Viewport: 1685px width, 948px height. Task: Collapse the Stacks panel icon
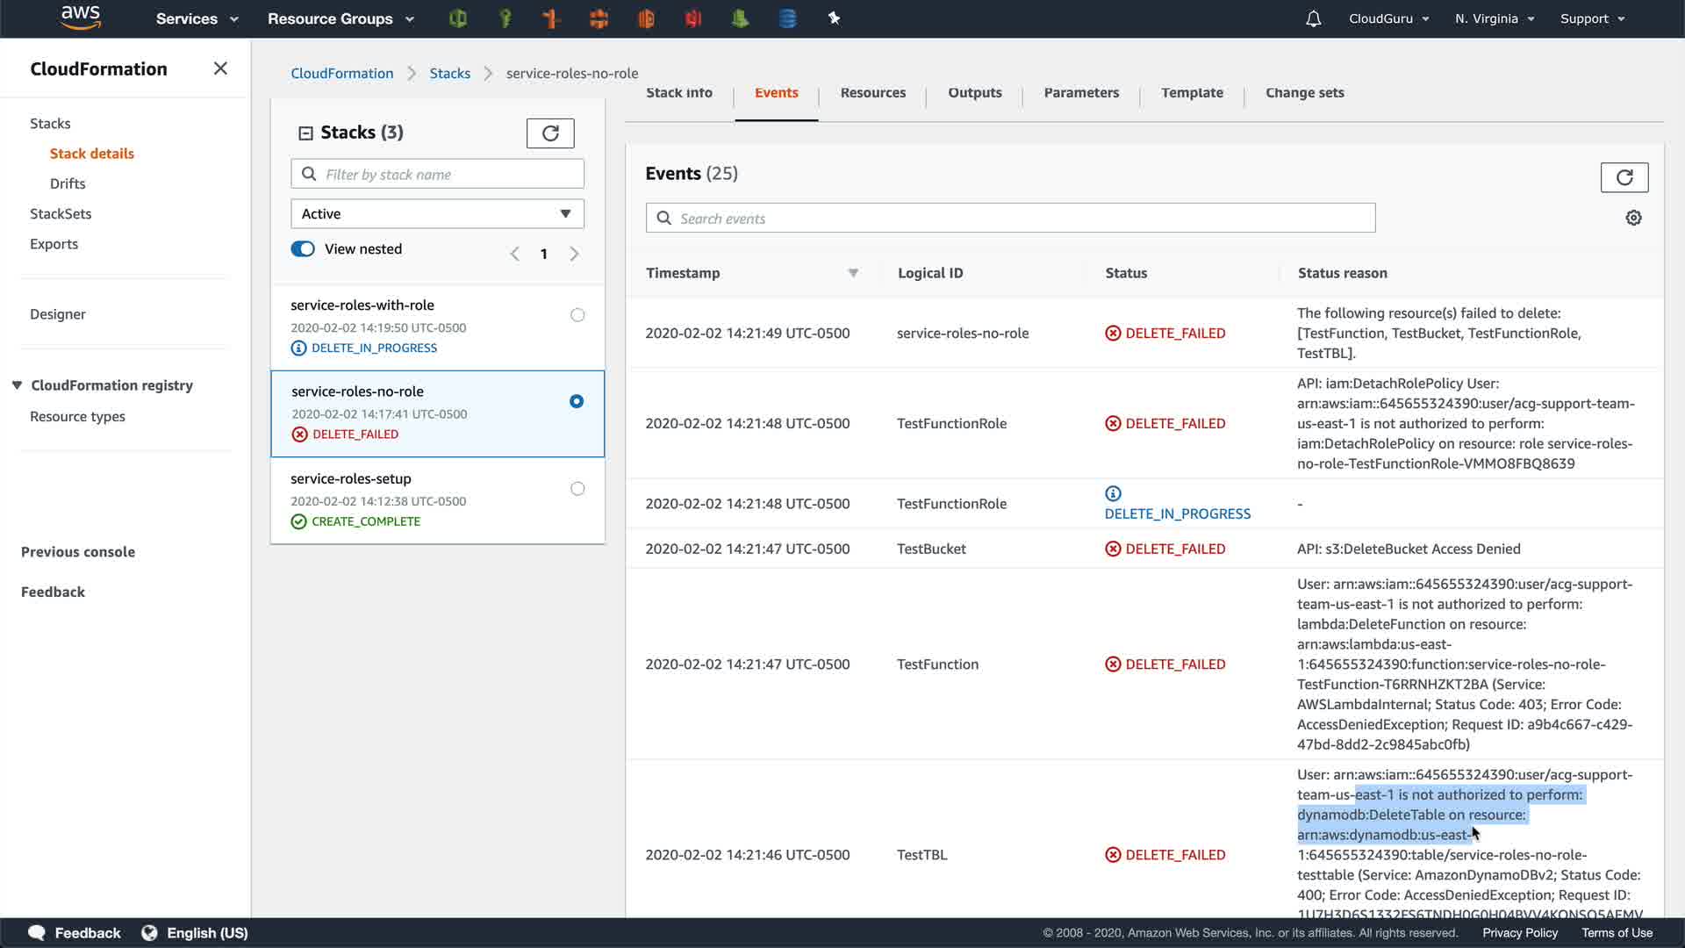click(305, 133)
